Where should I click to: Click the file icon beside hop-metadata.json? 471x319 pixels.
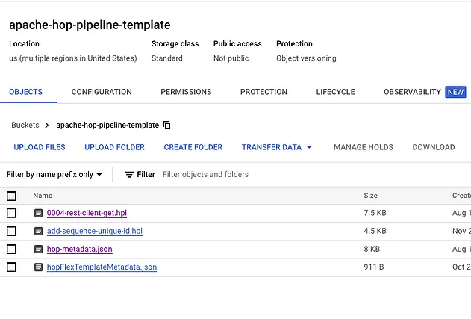[x=39, y=250]
